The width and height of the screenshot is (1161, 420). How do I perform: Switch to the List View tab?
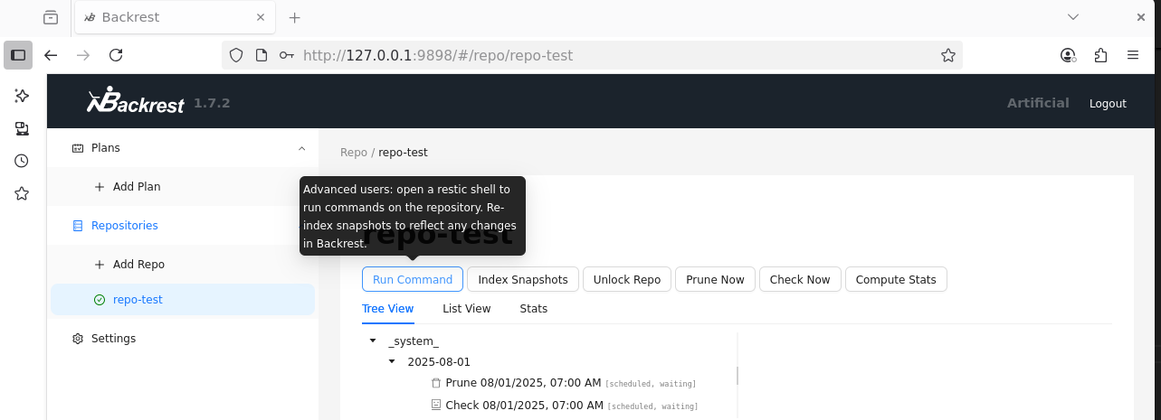point(467,309)
